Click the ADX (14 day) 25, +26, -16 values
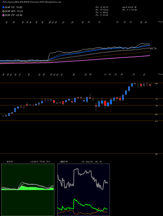The height and width of the screenshot is (216, 163). [x=92, y=162]
